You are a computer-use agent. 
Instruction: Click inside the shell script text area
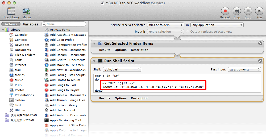click(x=177, y=83)
